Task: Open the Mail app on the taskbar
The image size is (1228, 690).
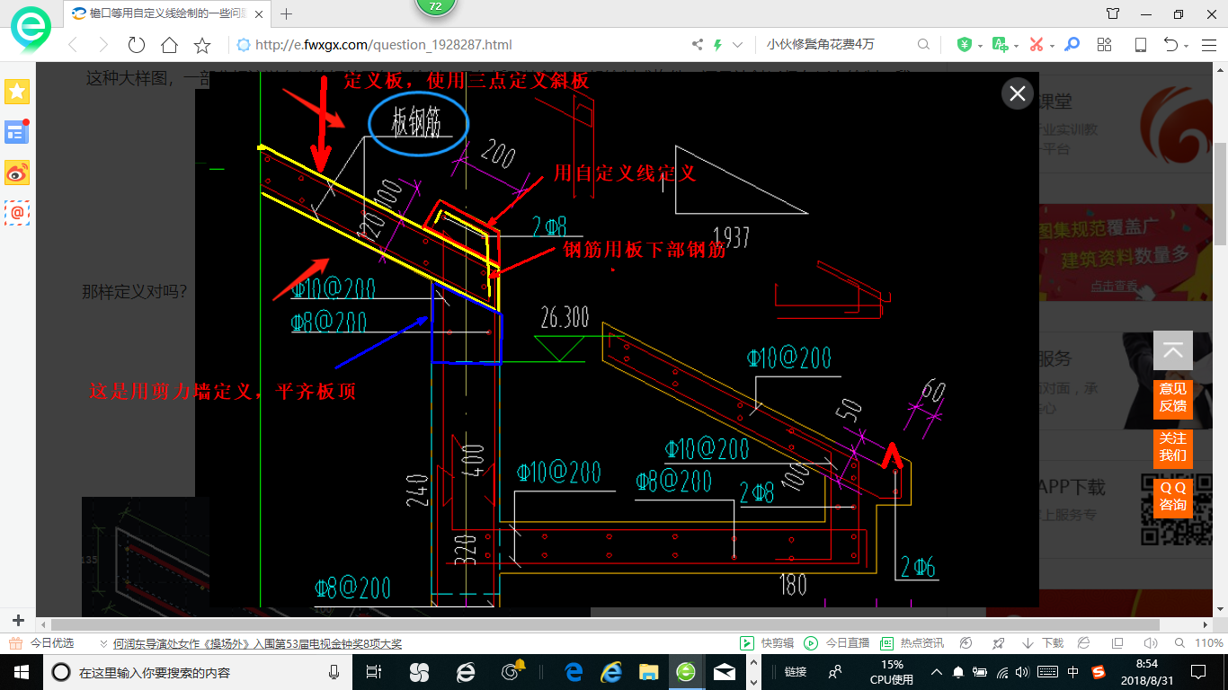Action: (725, 672)
